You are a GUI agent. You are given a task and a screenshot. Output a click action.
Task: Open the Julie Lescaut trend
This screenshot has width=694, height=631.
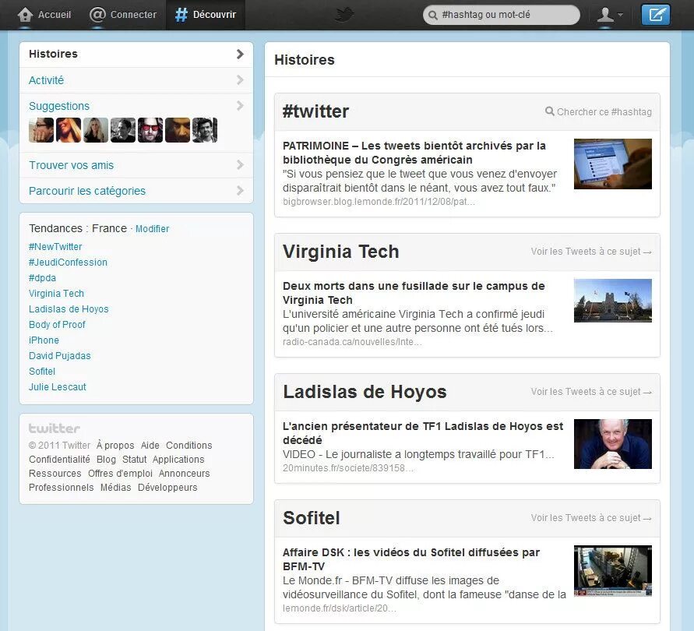pos(58,387)
